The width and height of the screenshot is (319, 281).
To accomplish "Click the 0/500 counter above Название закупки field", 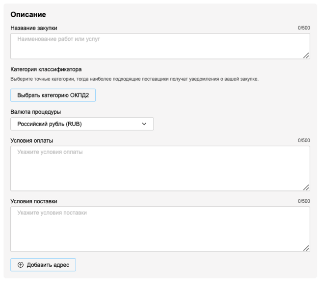I will [x=304, y=28].
